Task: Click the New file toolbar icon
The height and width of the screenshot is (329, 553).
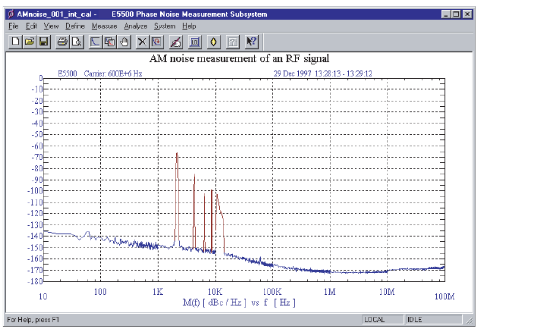Action: pos(15,42)
